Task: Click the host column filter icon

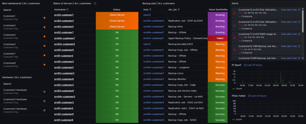Action: (x=151, y=10)
